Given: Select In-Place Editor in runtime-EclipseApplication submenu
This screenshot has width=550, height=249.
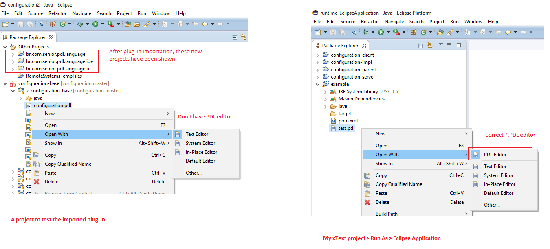Looking at the screenshot, I should tap(504, 184).
